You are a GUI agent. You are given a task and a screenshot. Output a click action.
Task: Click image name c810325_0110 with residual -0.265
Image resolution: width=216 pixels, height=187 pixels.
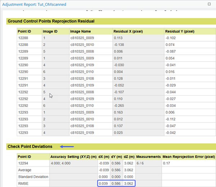[x=82, y=106]
